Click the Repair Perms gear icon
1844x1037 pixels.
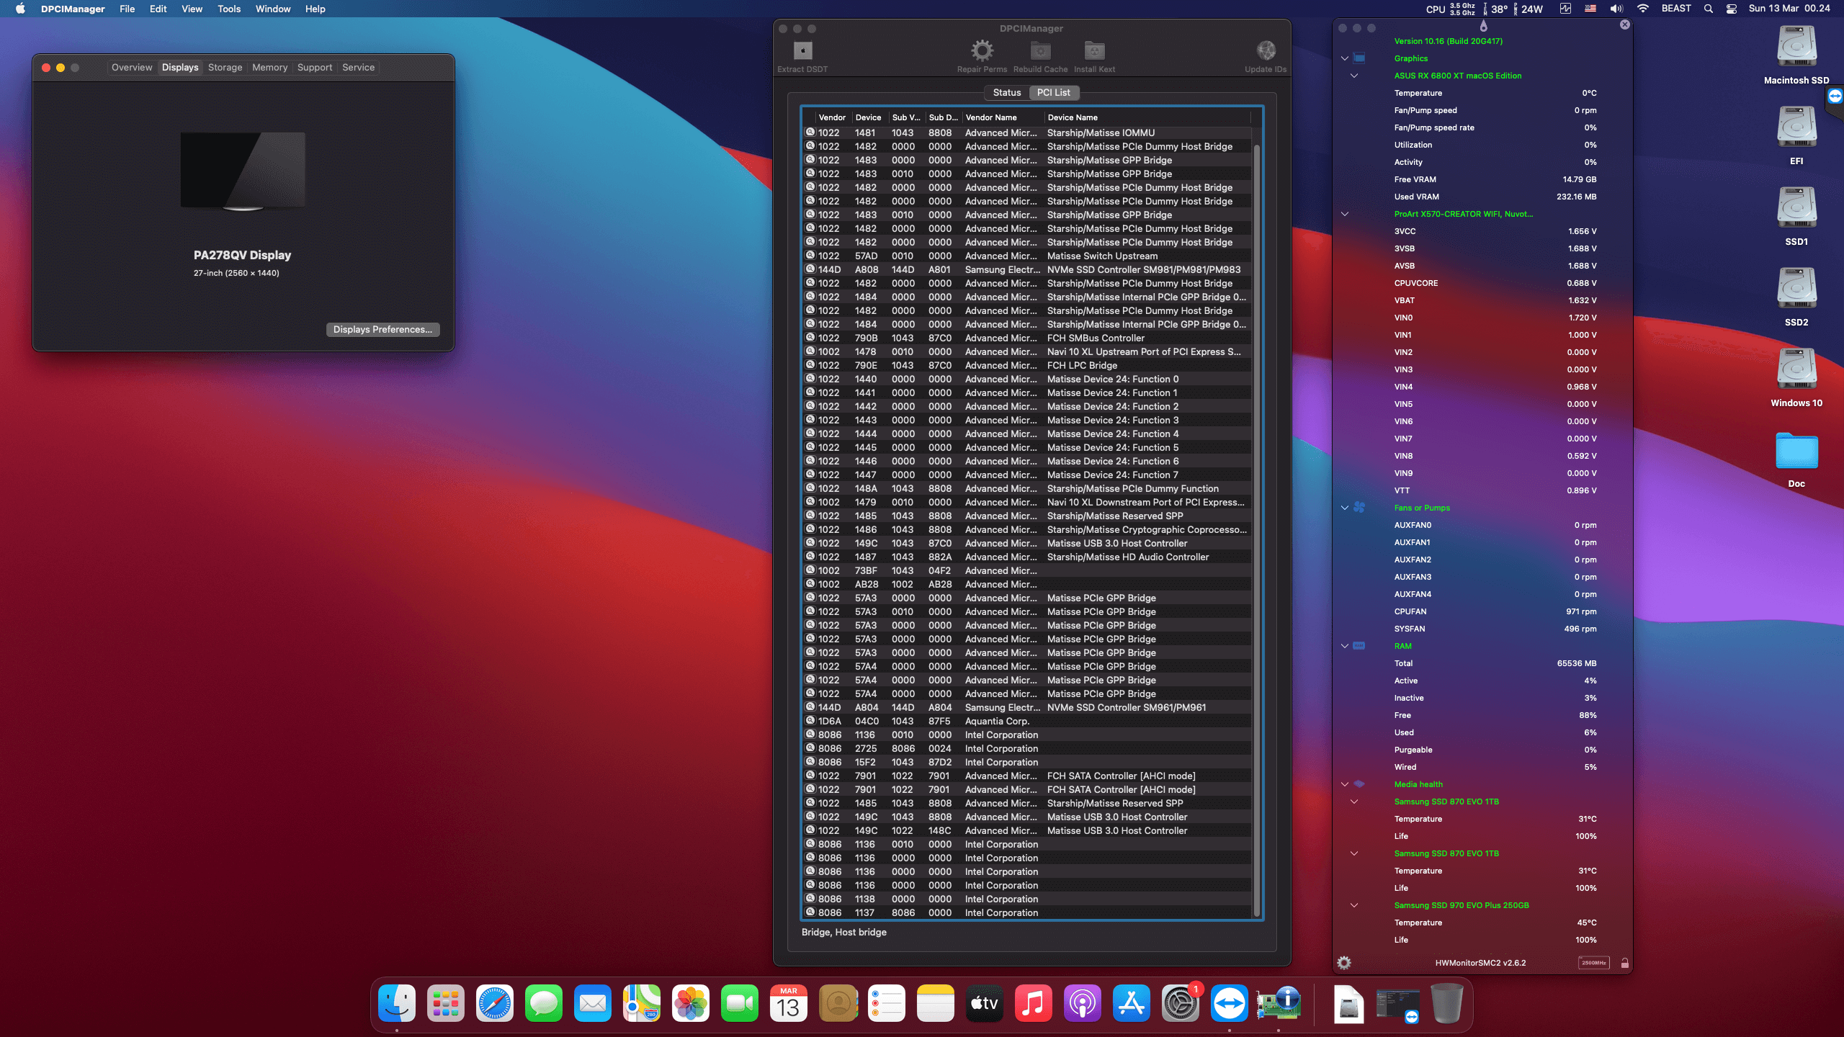pyautogui.click(x=982, y=51)
